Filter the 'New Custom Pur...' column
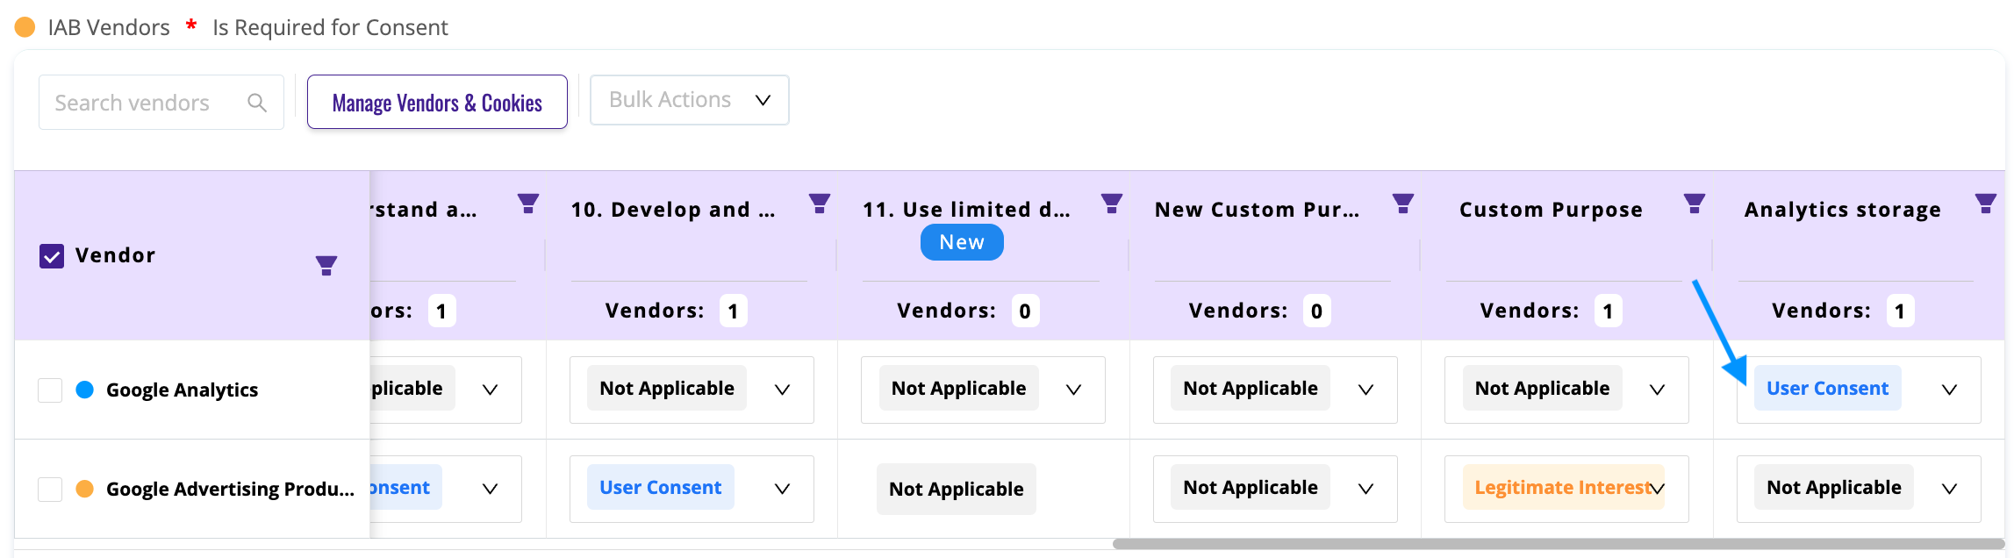 point(1403,204)
